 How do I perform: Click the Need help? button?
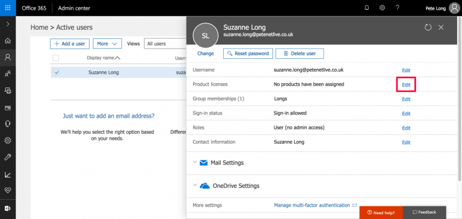(x=381, y=212)
